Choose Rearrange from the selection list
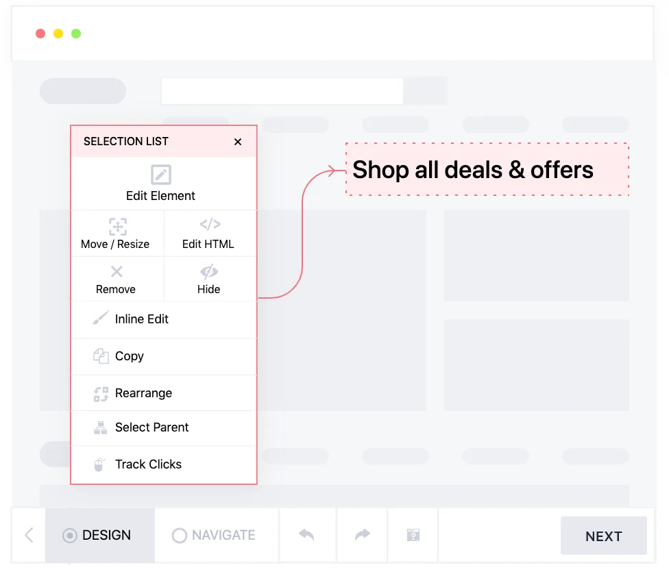 click(x=164, y=393)
